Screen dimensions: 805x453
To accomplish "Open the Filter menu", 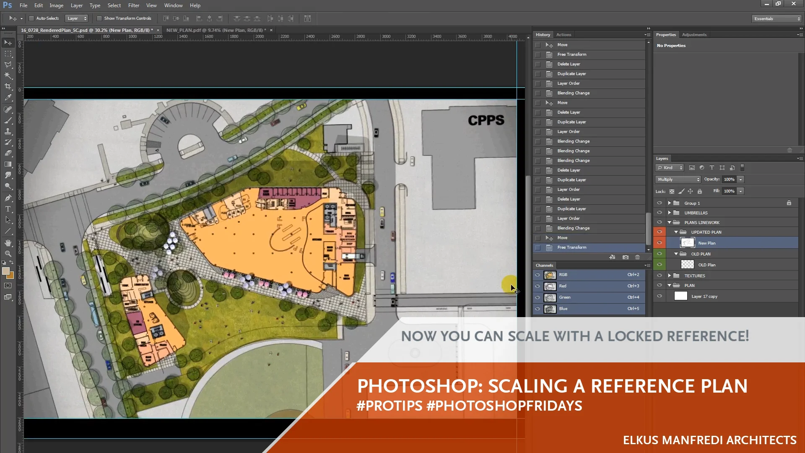I will click(x=133, y=5).
